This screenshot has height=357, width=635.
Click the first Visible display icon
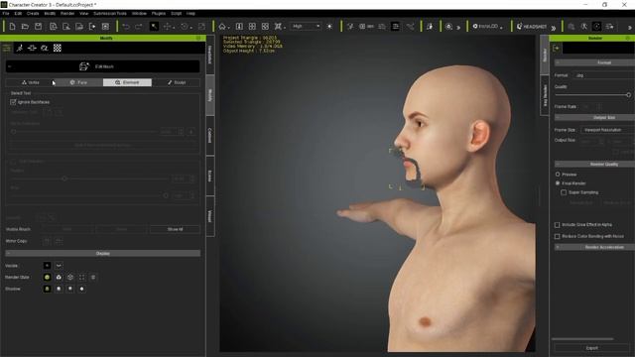(47, 266)
